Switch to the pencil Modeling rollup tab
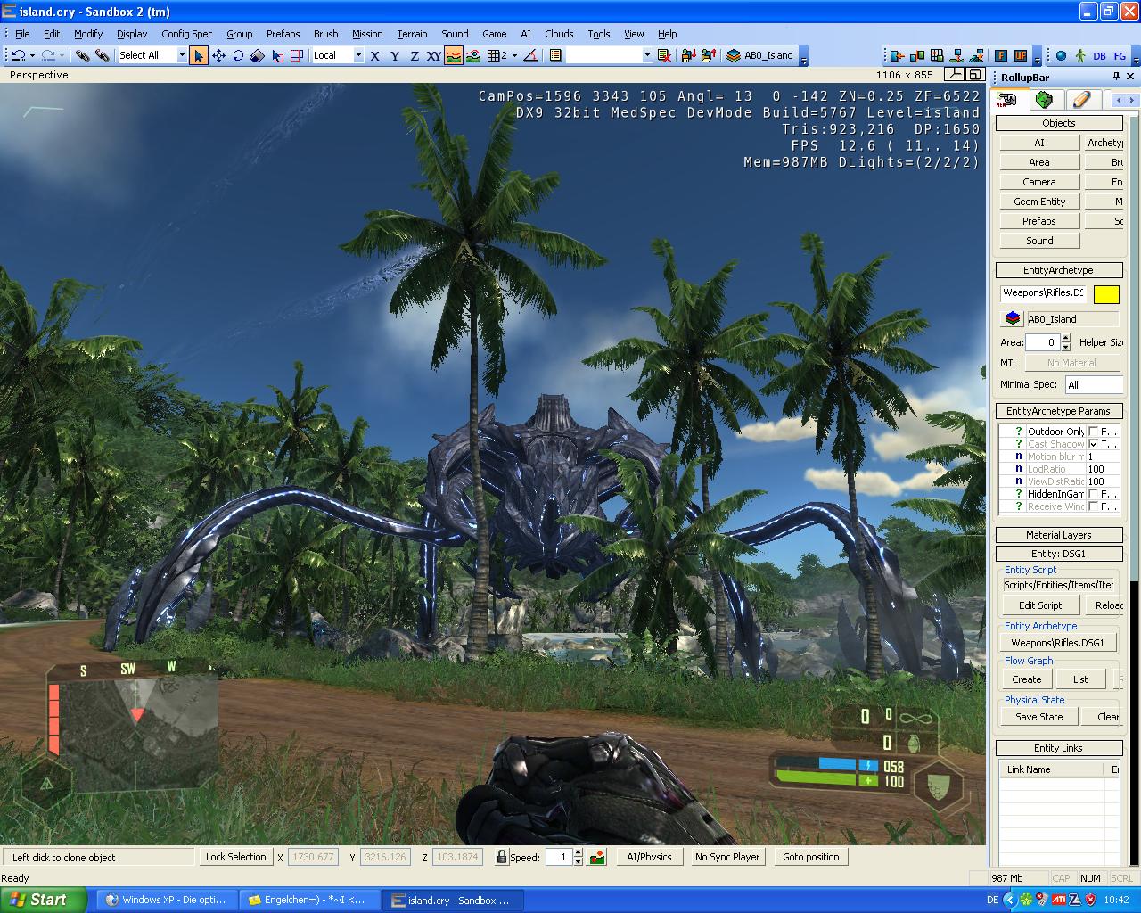This screenshot has height=913, width=1141. [1081, 100]
